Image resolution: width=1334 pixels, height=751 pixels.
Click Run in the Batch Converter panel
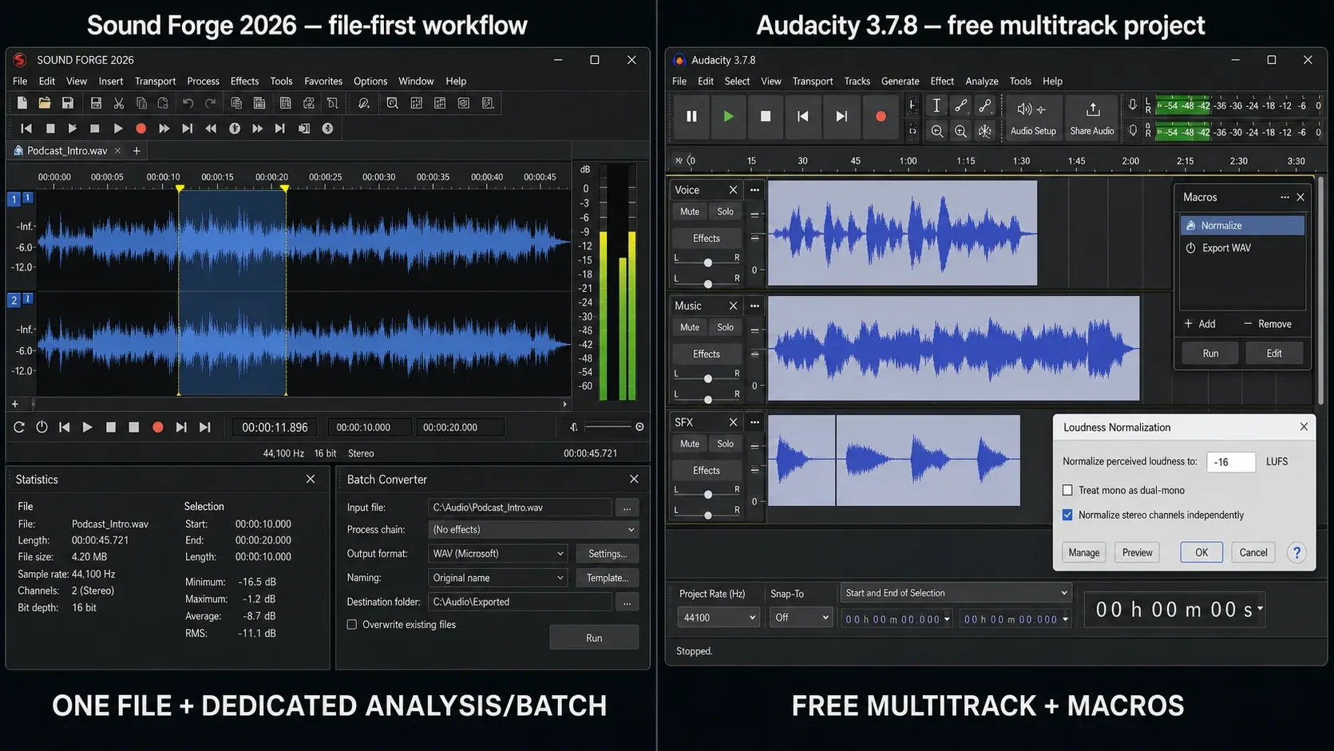tap(594, 638)
